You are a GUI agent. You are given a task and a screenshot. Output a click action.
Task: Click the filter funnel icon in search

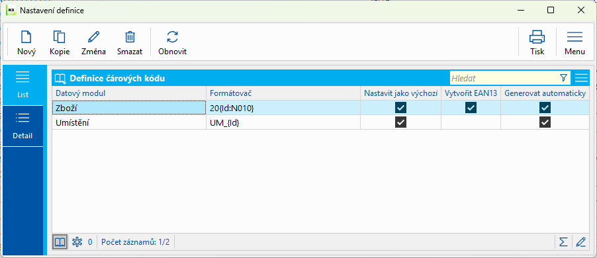click(563, 78)
